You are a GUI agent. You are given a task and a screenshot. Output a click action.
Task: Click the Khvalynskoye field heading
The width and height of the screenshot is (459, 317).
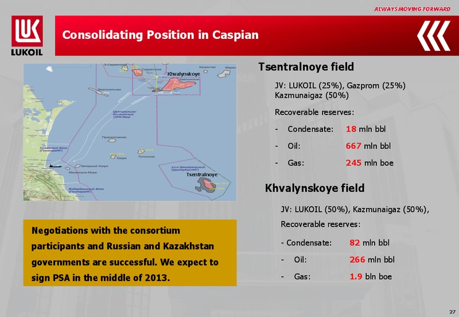(x=314, y=188)
